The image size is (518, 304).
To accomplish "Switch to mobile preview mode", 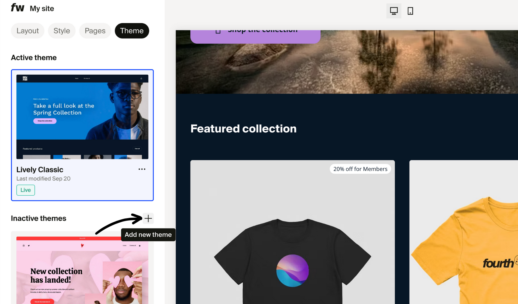I will tap(410, 11).
